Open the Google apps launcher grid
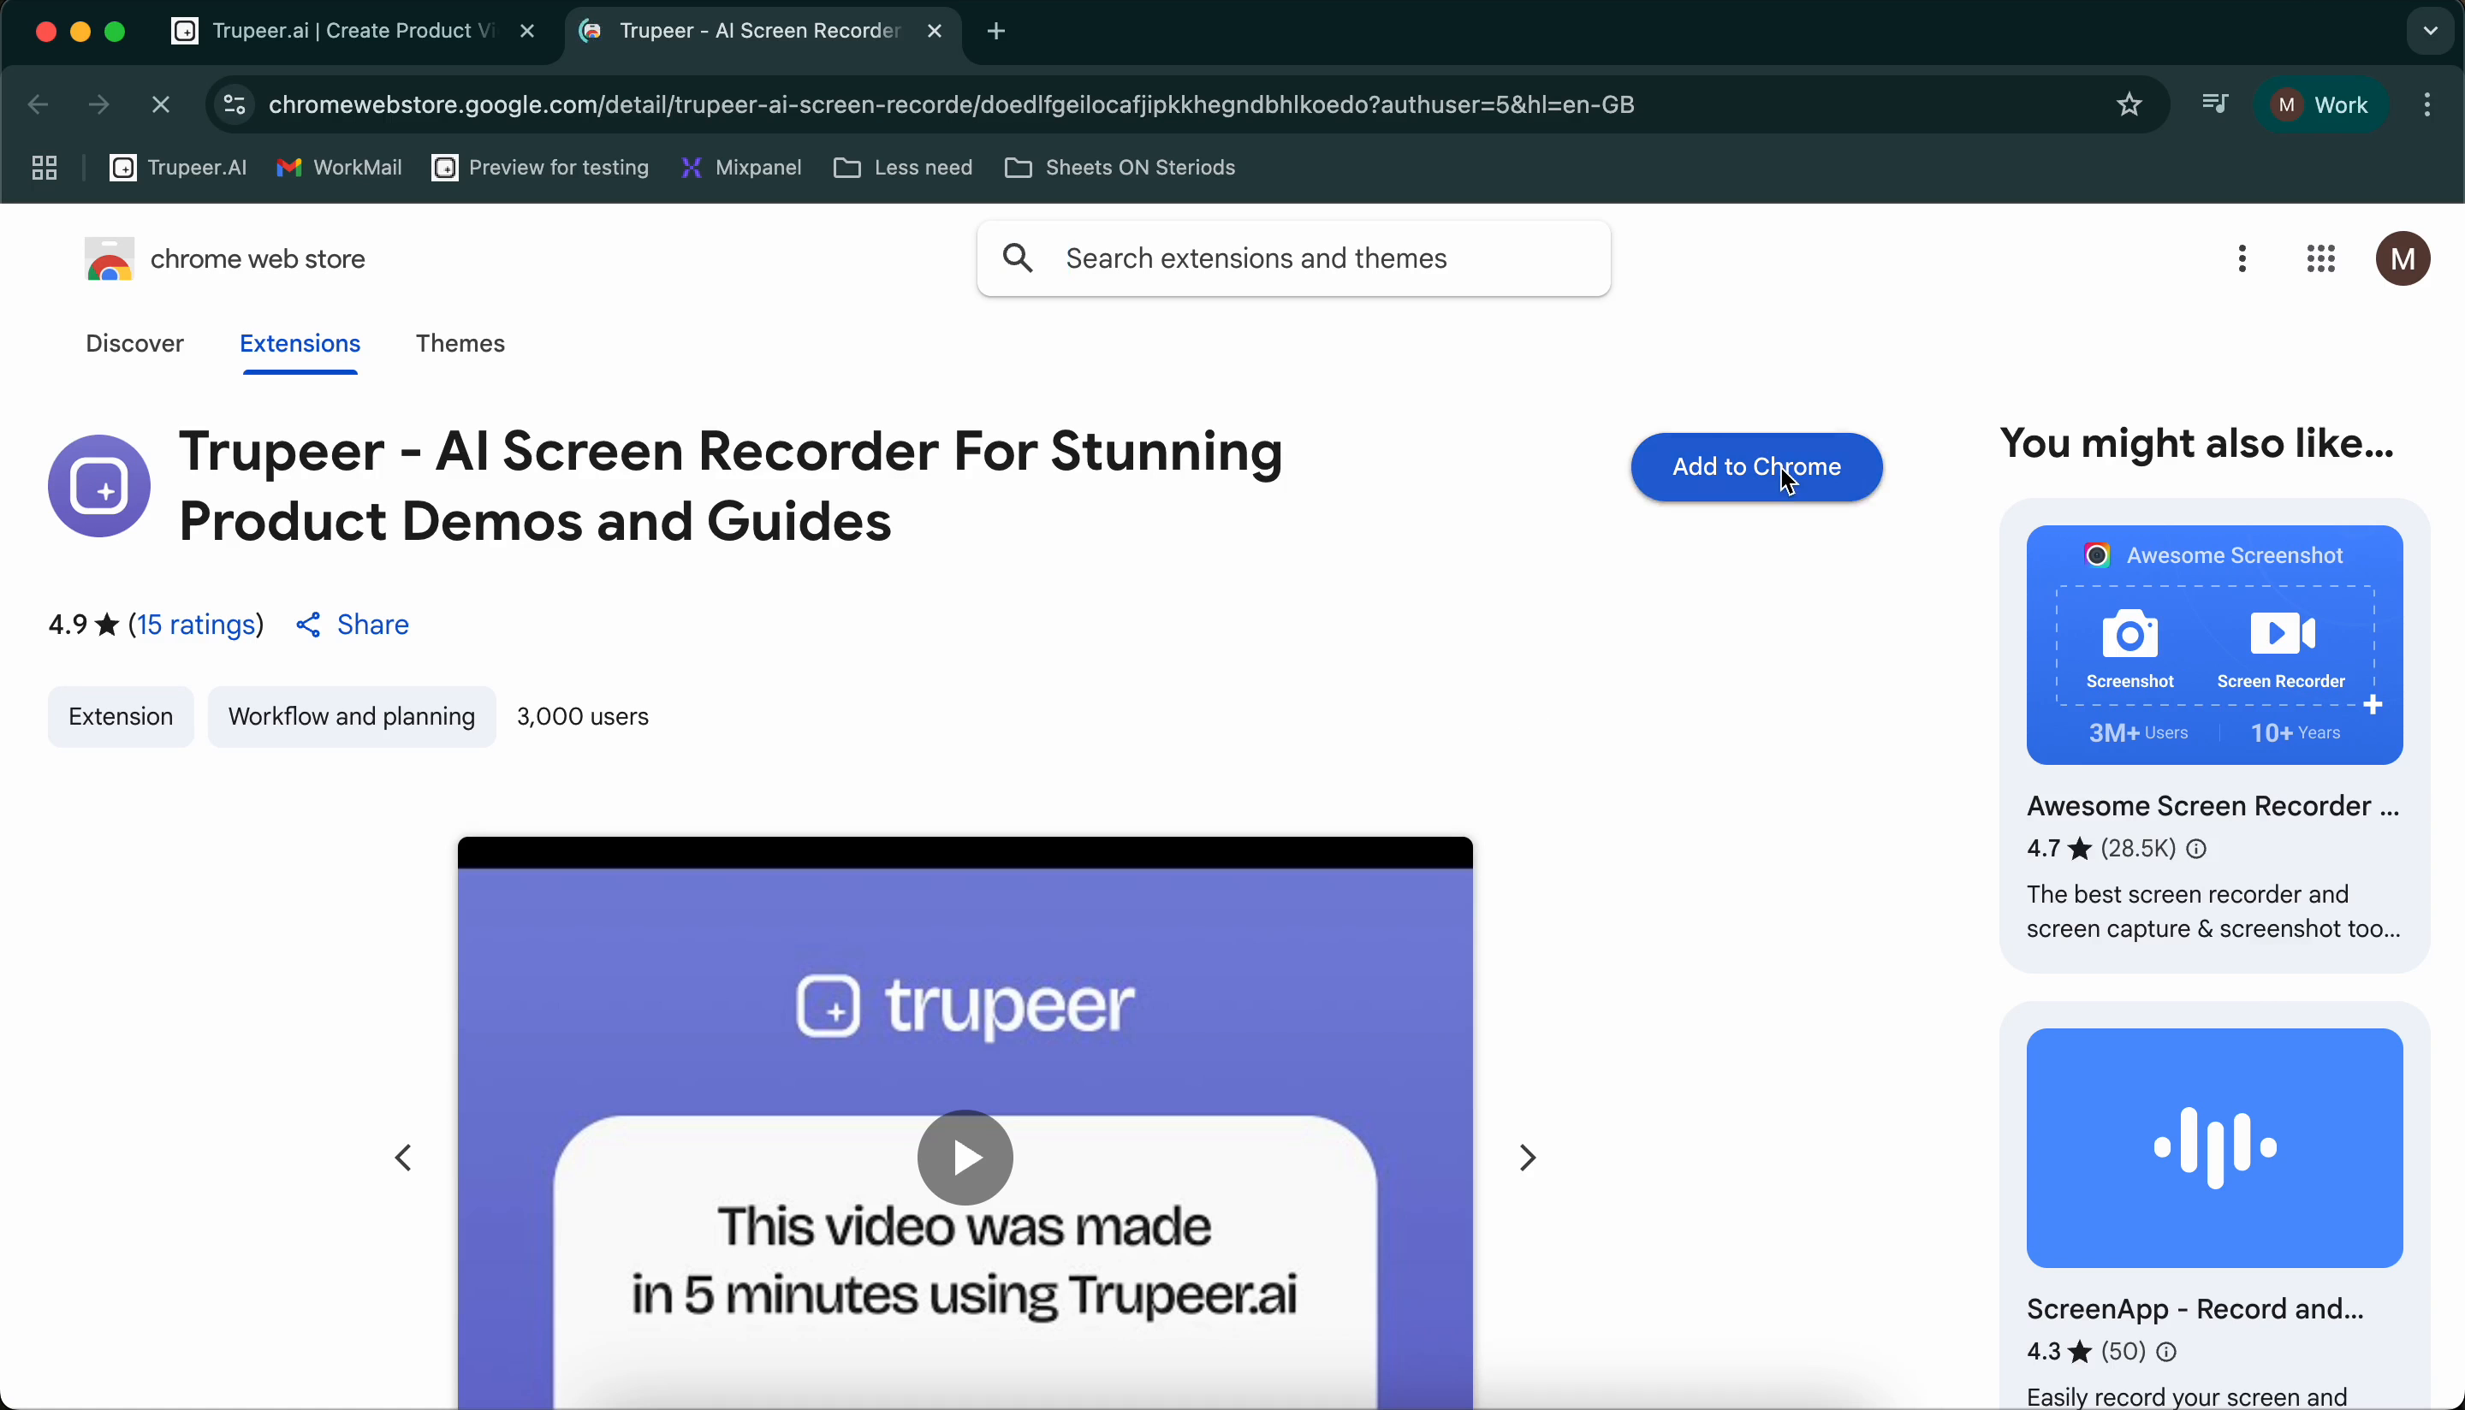 (2320, 258)
